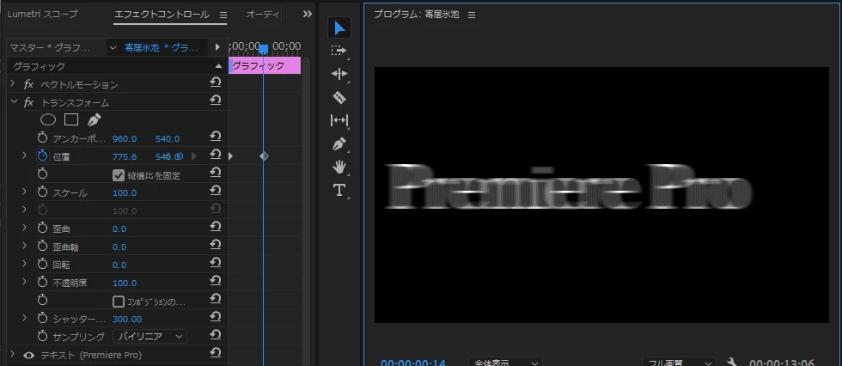The height and width of the screenshot is (366, 842).
Task: Open エフェクトコントロール panel menu
Action: [223, 15]
